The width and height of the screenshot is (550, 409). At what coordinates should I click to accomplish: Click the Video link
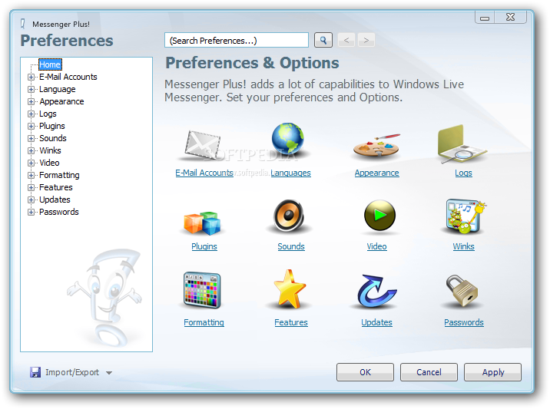click(x=376, y=246)
